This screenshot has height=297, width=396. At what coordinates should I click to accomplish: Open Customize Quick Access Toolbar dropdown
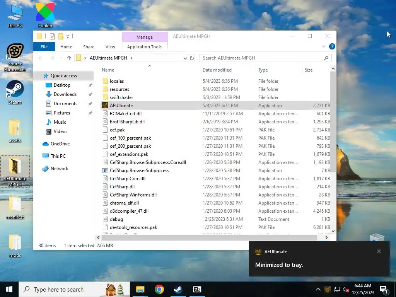[x=68, y=37]
